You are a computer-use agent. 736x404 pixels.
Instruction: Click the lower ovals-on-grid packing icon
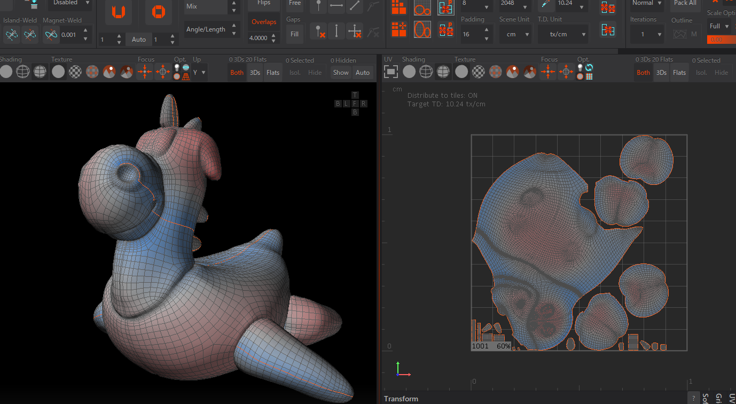point(422,29)
